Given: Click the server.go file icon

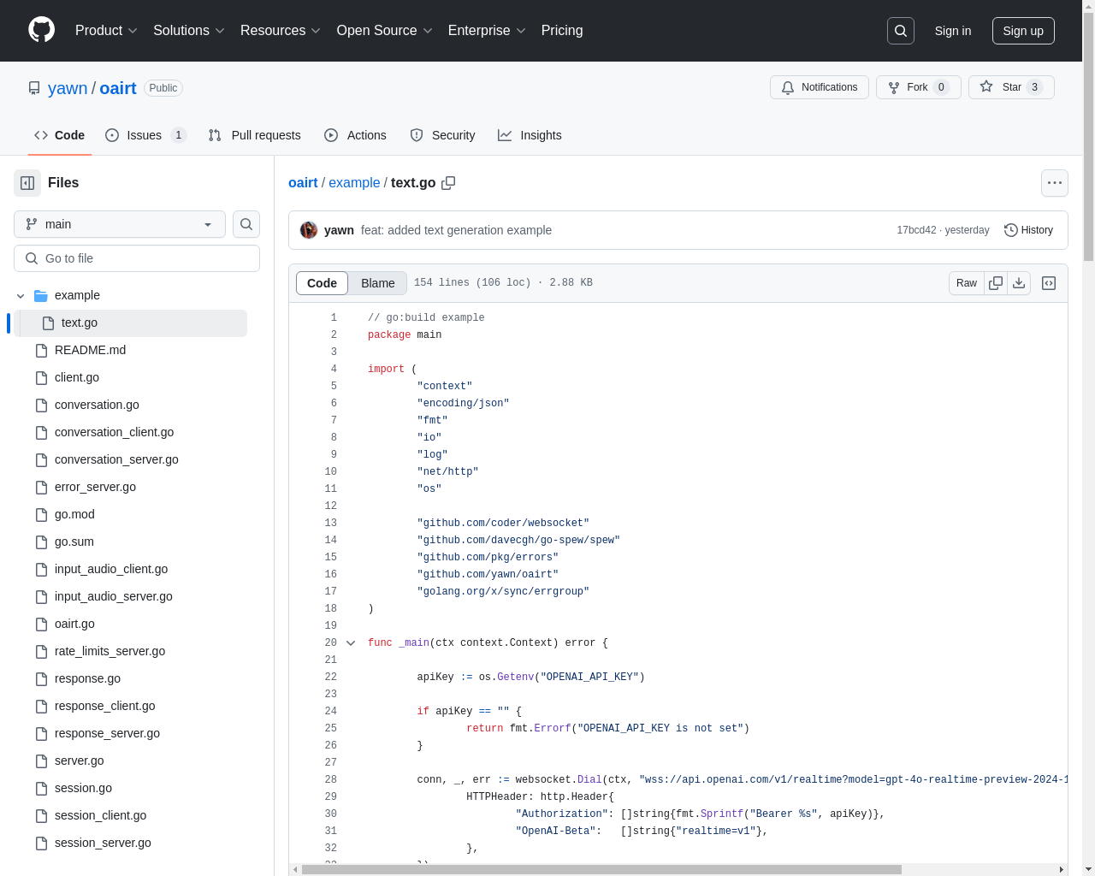Looking at the screenshot, I should pyautogui.click(x=41, y=761).
